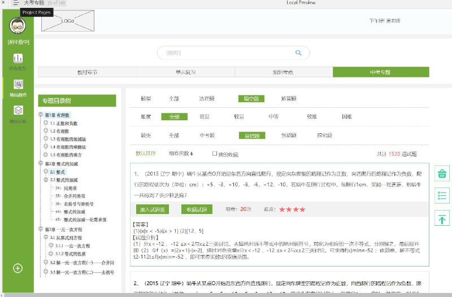Select 中考题 category filter
Viewport: 452px width, 297px height.
(207, 136)
